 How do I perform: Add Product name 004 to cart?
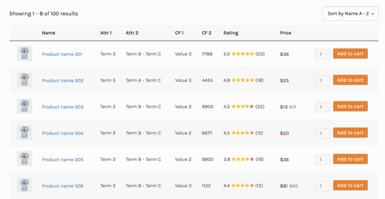click(x=350, y=133)
